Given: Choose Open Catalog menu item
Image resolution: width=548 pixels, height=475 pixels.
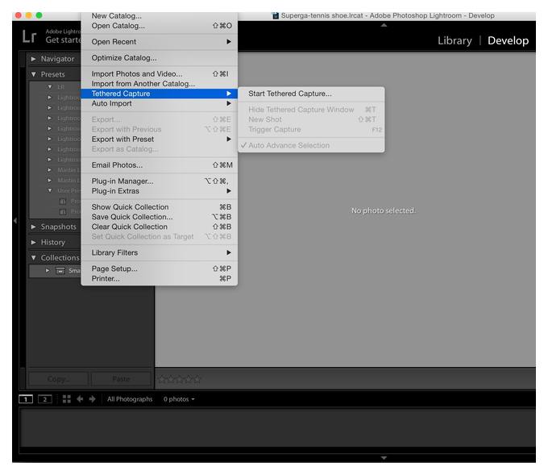Looking at the screenshot, I should 160,26.
